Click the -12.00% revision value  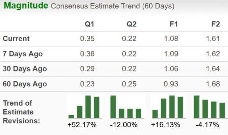[x=124, y=125]
